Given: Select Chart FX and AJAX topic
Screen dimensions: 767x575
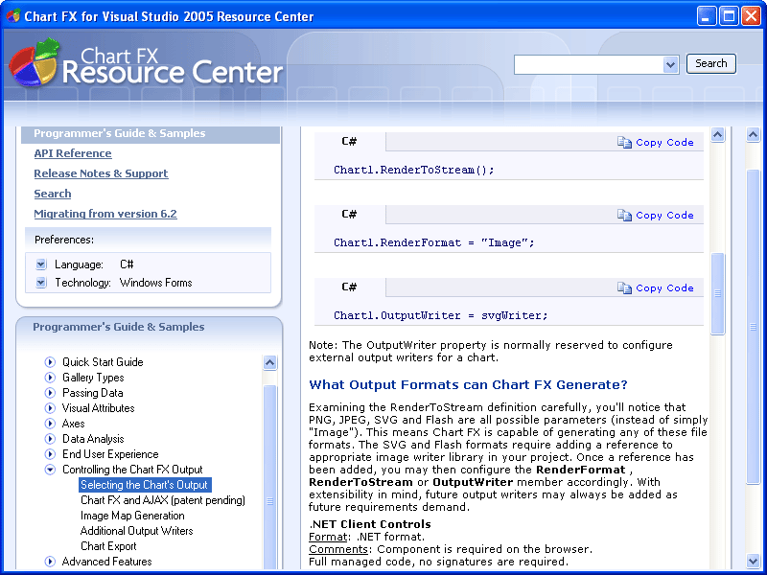Looking at the screenshot, I should tap(163, 500).
